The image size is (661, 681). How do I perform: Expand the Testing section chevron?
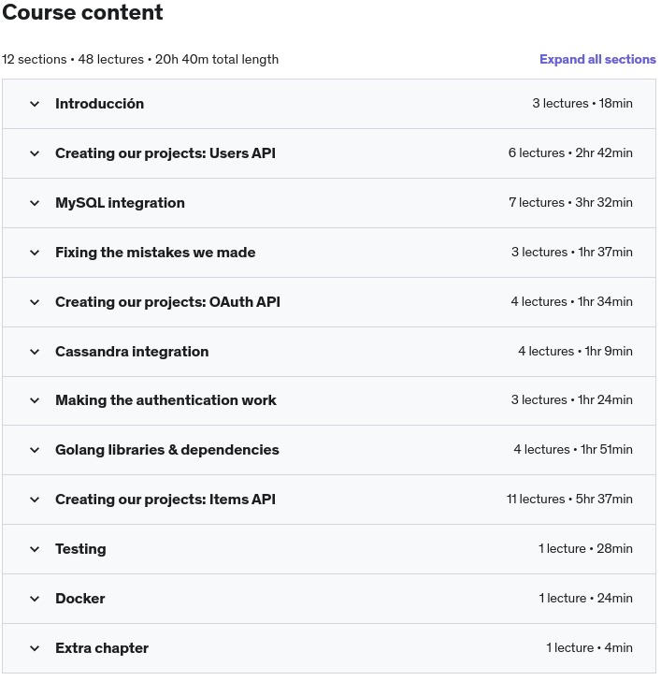point(35,549)
